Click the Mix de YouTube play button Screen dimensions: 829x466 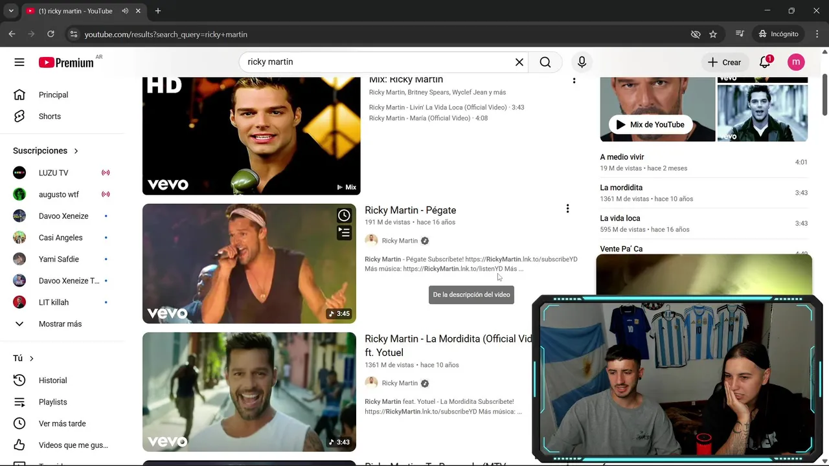point(650,124)
